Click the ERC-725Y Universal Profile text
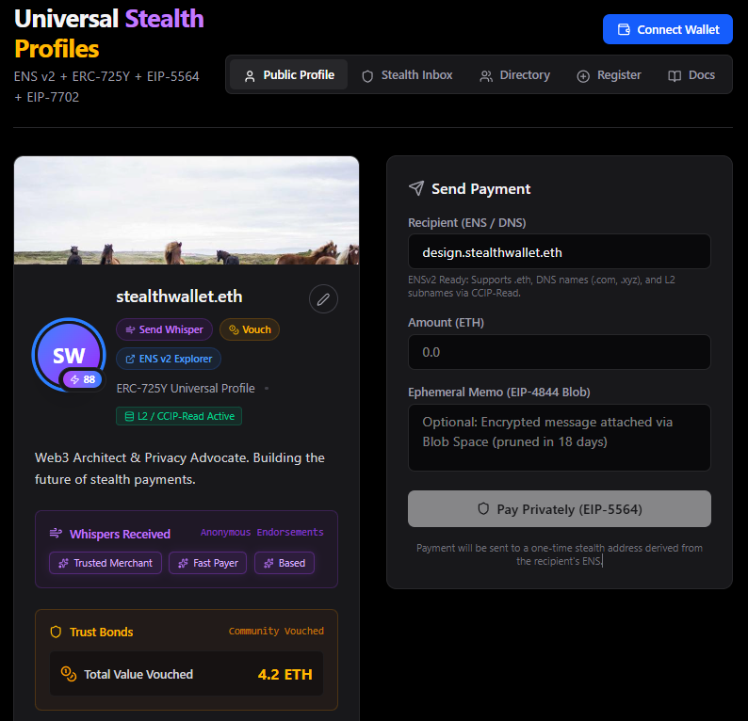Viewport: 748px width, 721px height. coord(186,389)
